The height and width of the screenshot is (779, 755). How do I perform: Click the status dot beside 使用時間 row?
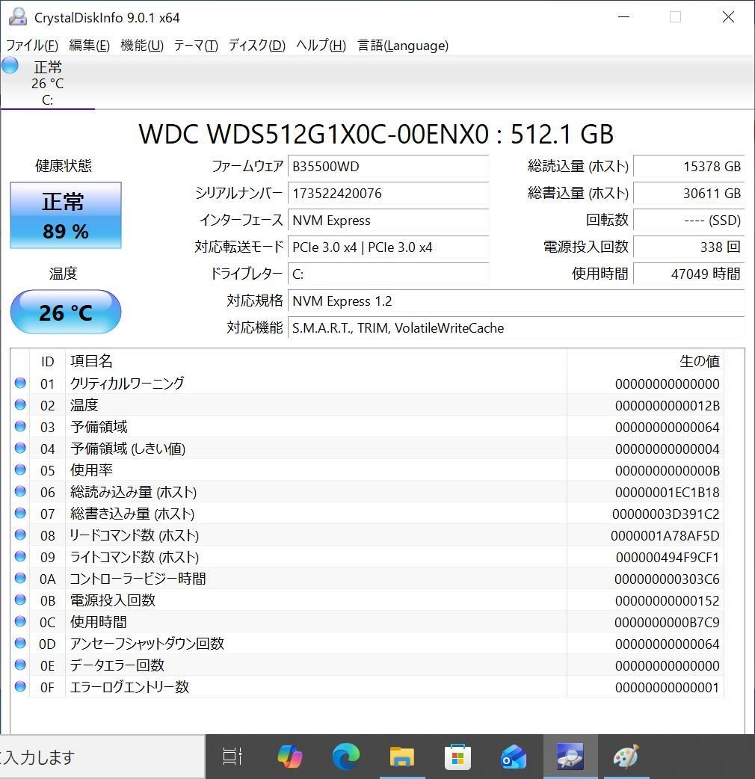coord(19,621)
